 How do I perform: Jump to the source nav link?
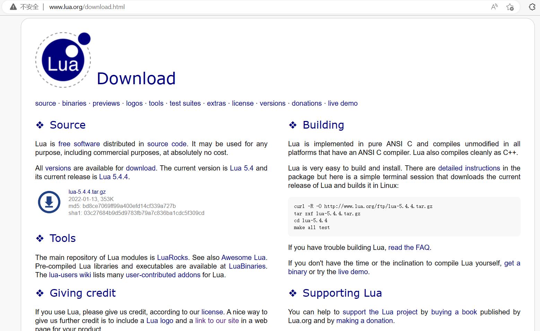click(45, 103)
